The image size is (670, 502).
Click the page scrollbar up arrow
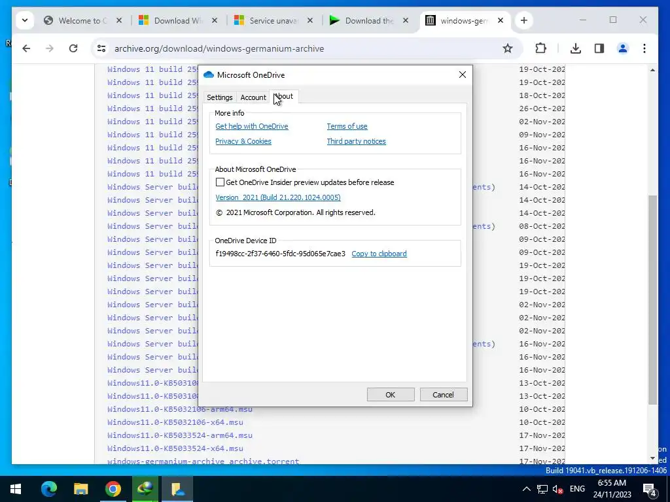click(652, 69)
